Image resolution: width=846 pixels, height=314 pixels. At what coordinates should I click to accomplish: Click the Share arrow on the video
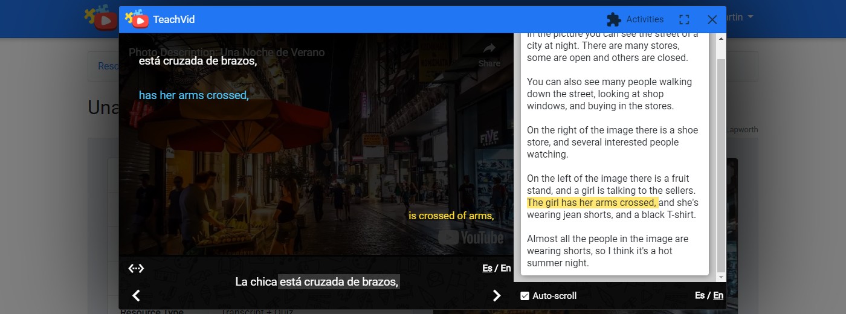pos(489,54)
